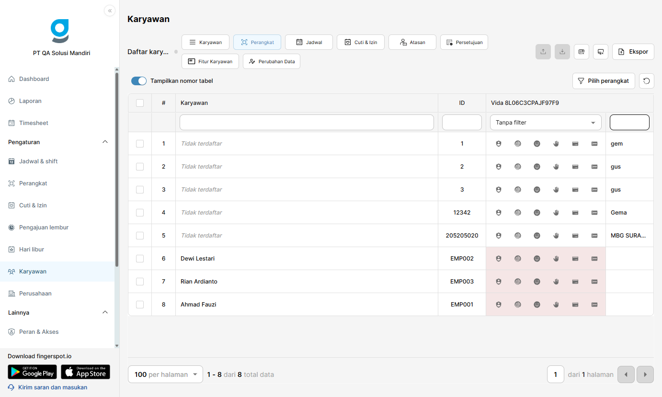Screen dimensions: 662x397
Task: Check the checkbox for Dewi Lestari
Action: coord(140,259)
